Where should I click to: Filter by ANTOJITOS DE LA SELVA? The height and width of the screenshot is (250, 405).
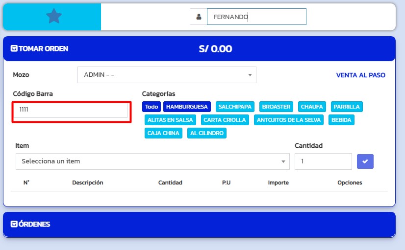(x=289, y=120)
